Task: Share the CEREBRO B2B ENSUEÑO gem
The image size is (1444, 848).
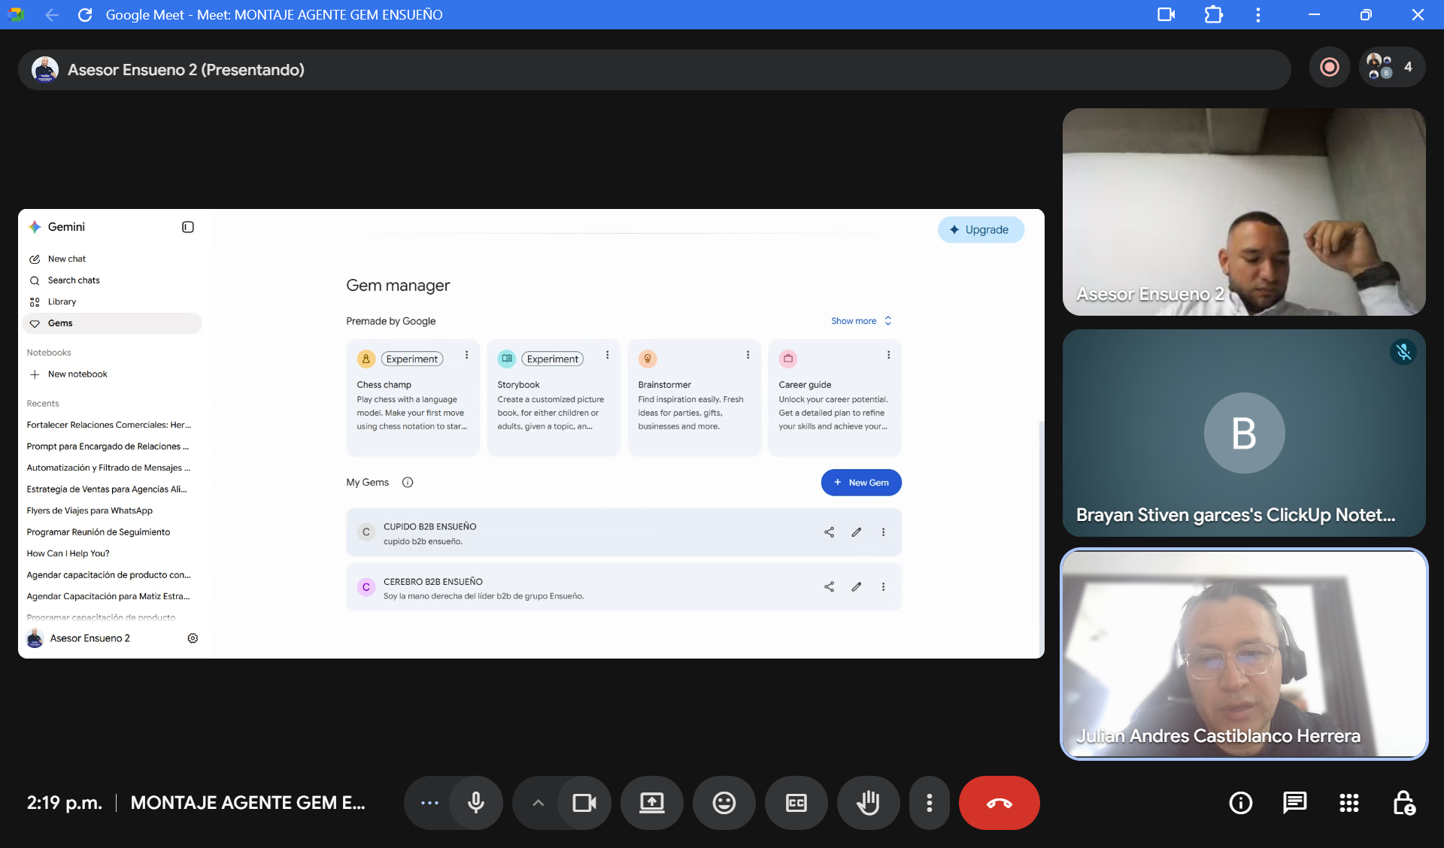Action: pos(829,587)
